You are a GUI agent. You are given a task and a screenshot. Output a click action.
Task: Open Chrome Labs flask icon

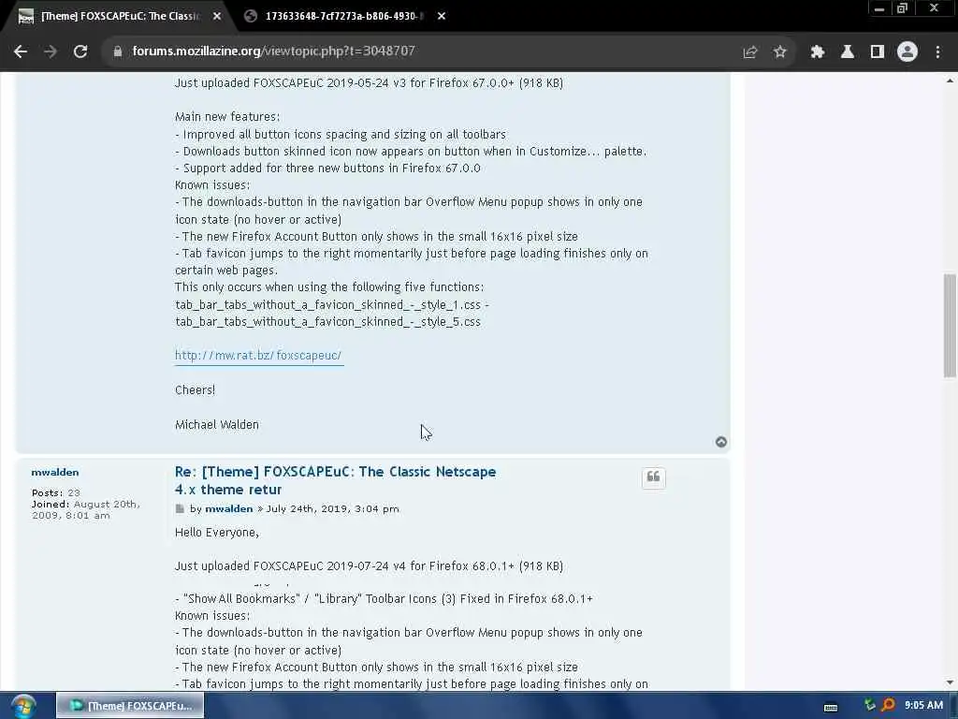click(x=848, y=52)
